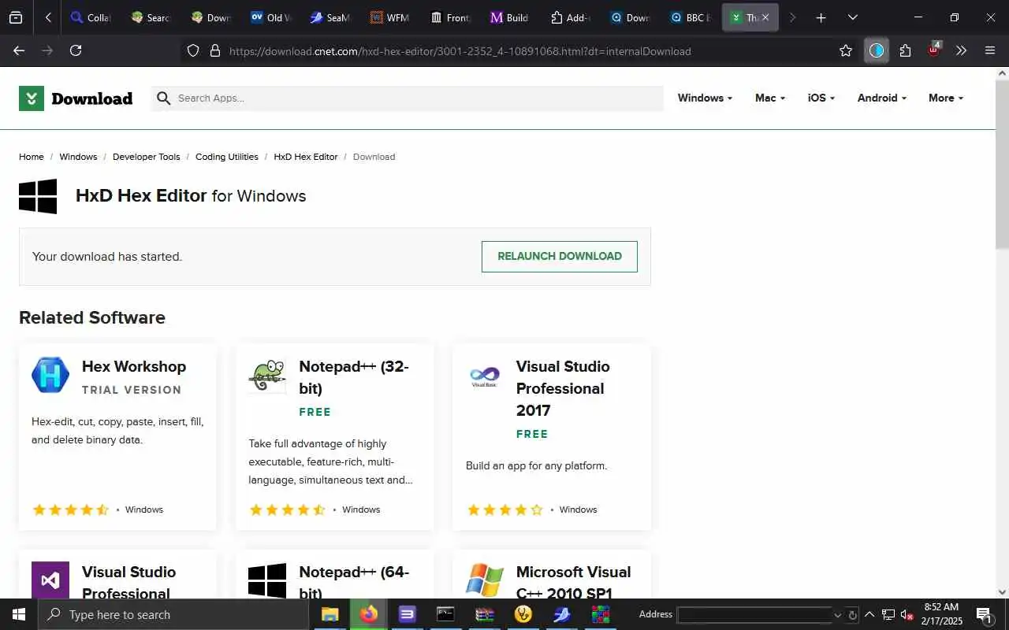This screenshot has width=1009, height=630.
Task: Expand the More menu
Action: tap(946, 98)
